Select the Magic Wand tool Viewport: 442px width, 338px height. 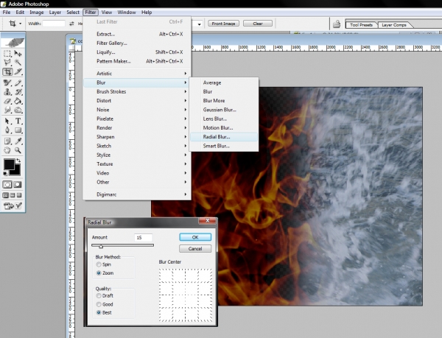18,63
